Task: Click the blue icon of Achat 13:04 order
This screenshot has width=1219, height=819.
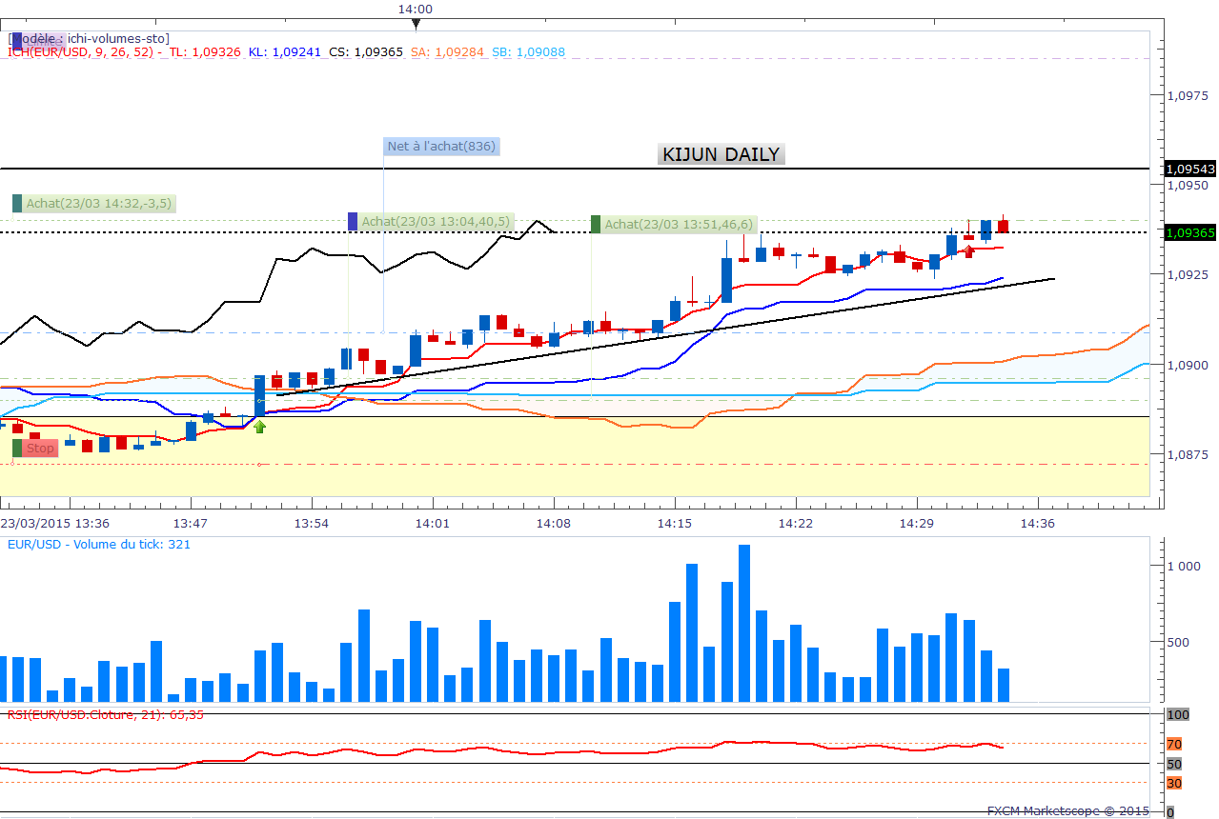Action: point(353,221)
